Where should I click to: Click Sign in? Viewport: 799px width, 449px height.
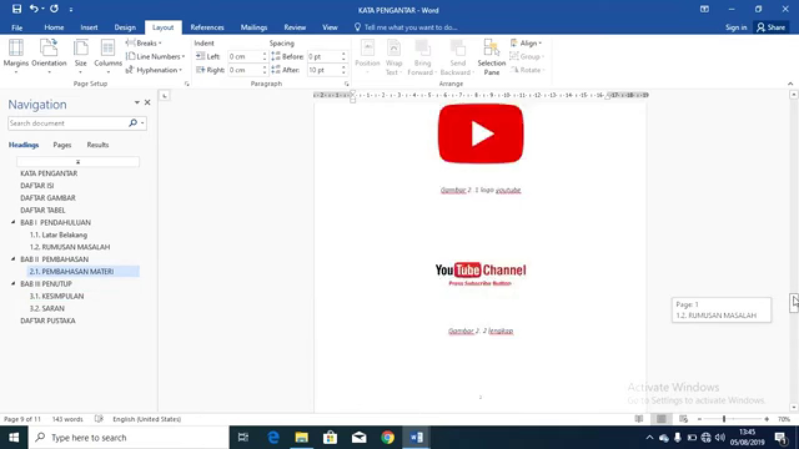point(736,27)
